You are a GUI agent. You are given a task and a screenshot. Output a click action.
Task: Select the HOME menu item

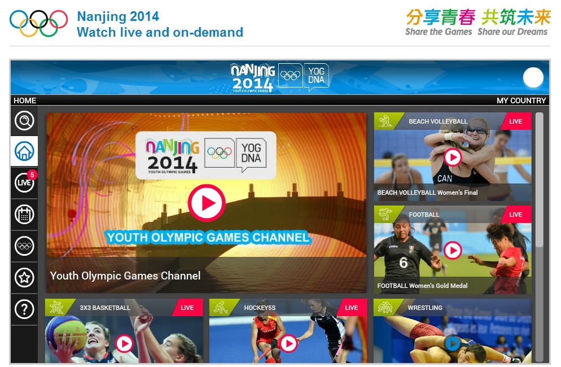pyautogui.click(x=25, y=101)
